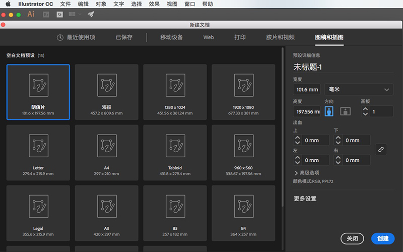Select the B4 preset

click(x=243, y=213)
